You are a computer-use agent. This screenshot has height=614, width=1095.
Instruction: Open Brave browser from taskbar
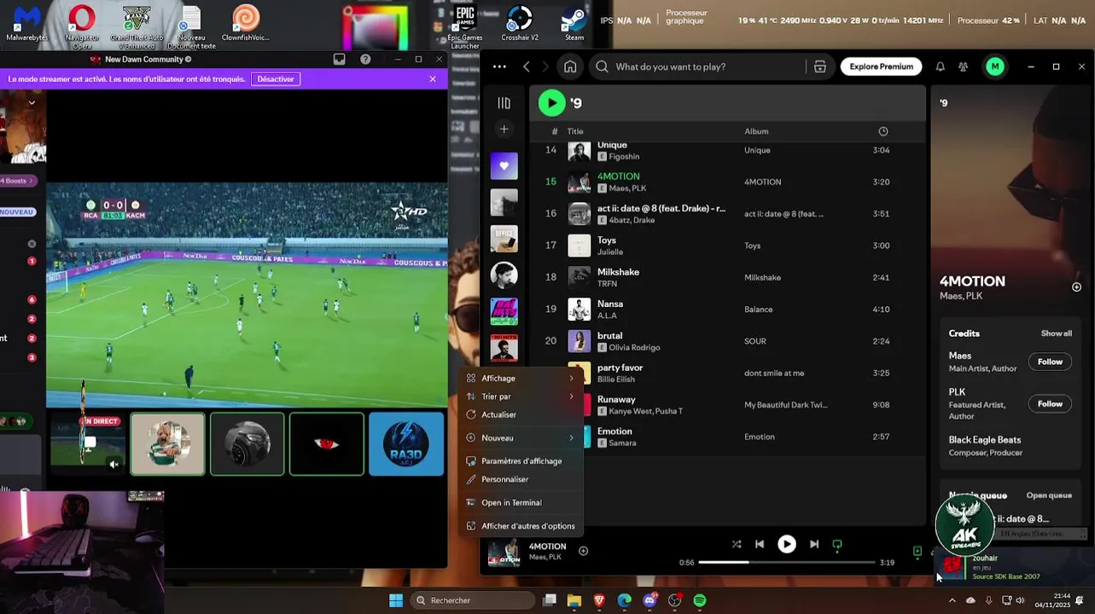599,600
